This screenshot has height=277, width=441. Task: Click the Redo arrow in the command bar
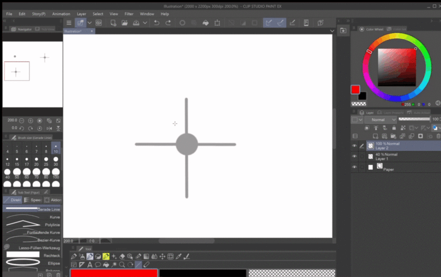click(168, 23)
